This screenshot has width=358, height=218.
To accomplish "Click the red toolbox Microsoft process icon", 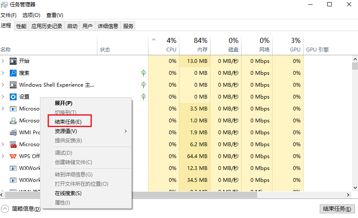I will pos(13,144).
